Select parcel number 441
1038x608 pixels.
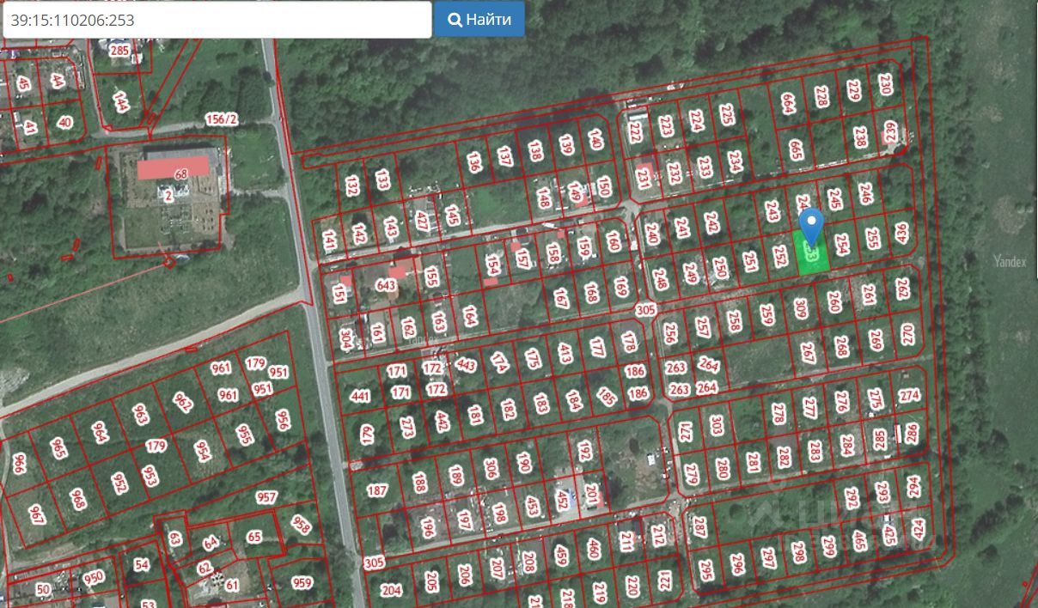pos(361,396)
